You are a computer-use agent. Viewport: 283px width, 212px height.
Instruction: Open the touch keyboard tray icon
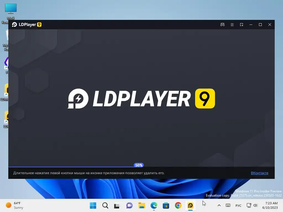point(228,205)
